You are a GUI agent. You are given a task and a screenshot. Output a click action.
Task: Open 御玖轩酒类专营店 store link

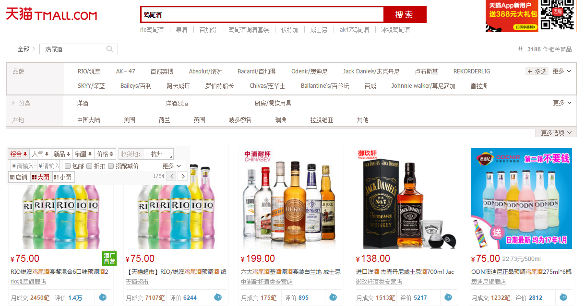379,282
